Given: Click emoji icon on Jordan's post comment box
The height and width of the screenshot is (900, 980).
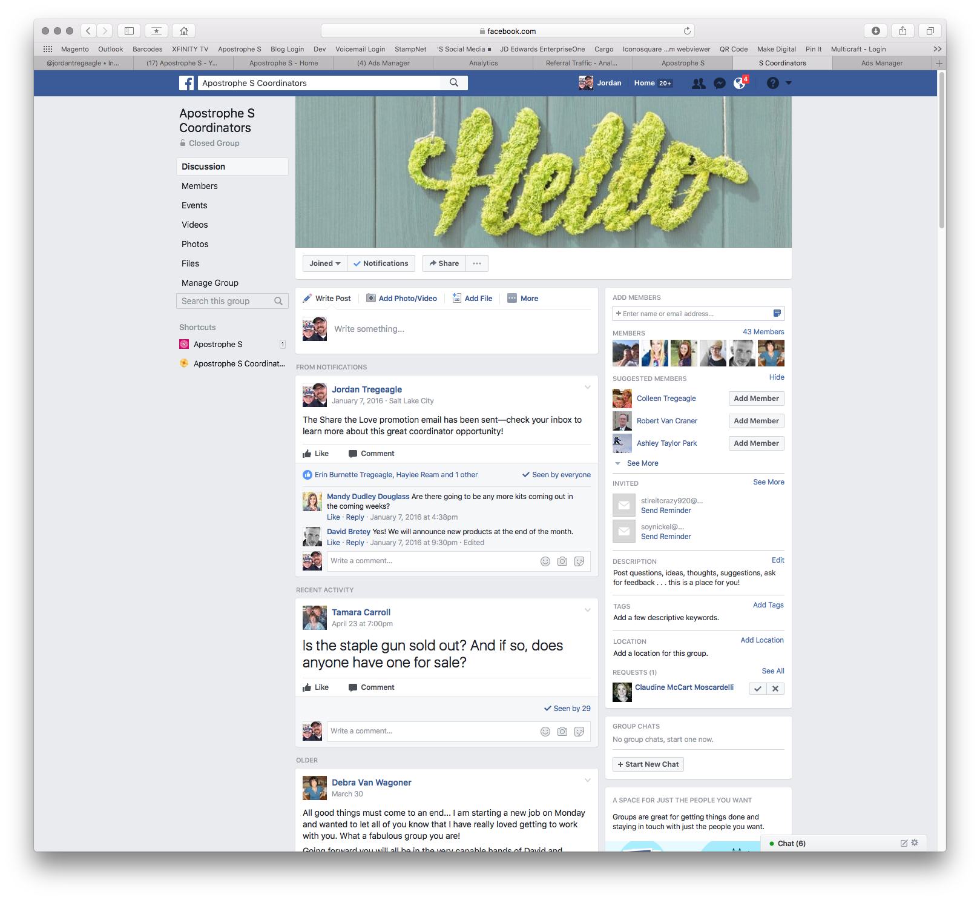Looking at the screenshot, I should point(545,561).
